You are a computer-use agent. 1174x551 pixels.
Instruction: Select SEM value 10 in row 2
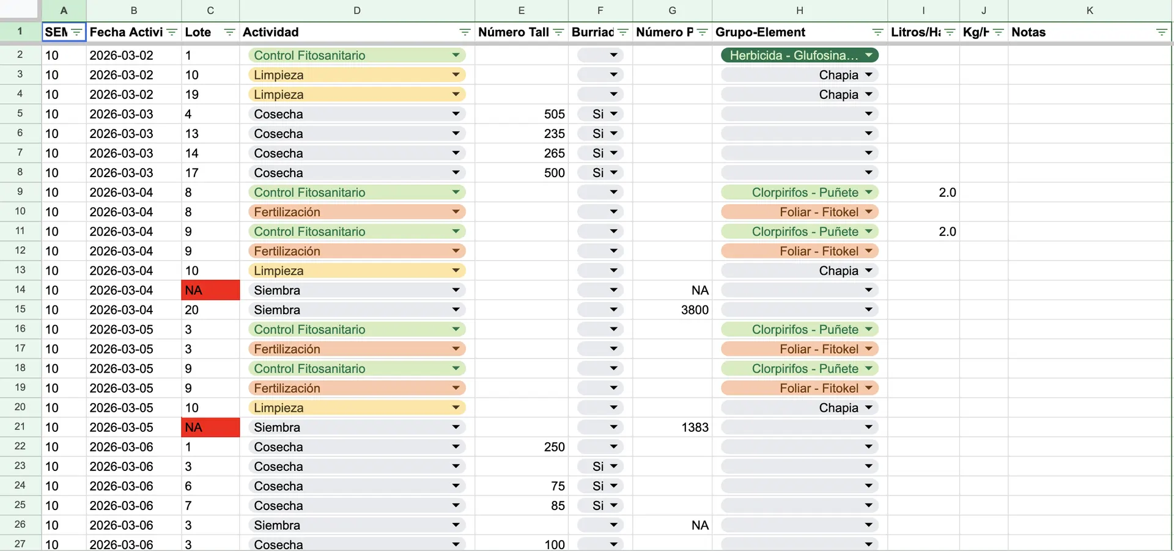point(64,56)
